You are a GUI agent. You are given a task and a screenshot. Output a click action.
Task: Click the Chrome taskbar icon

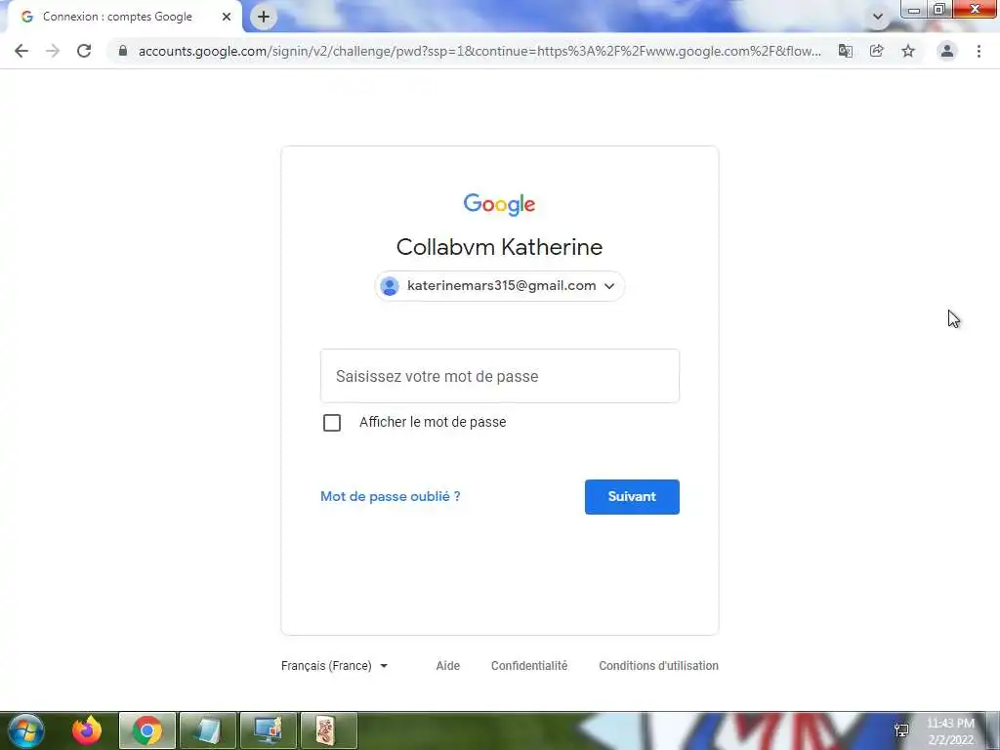[x=147, y=730]
